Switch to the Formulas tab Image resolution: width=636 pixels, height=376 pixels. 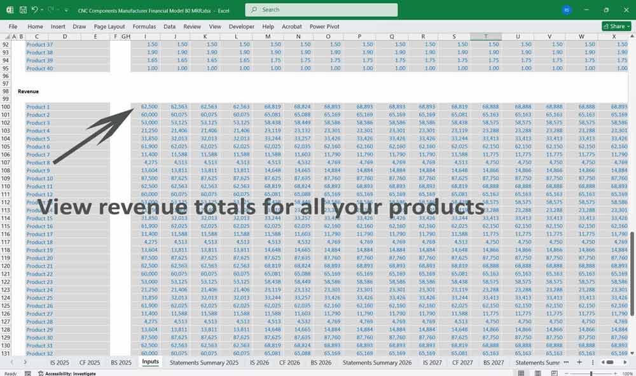click(x=144, y=26)
